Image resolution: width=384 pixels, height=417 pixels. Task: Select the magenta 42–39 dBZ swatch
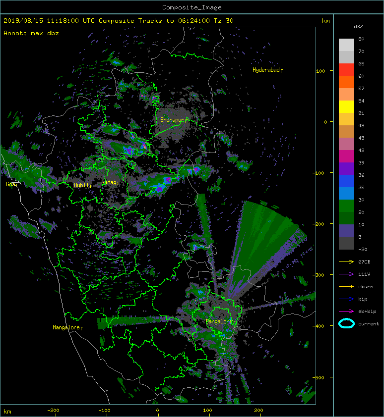coord(346,156)
